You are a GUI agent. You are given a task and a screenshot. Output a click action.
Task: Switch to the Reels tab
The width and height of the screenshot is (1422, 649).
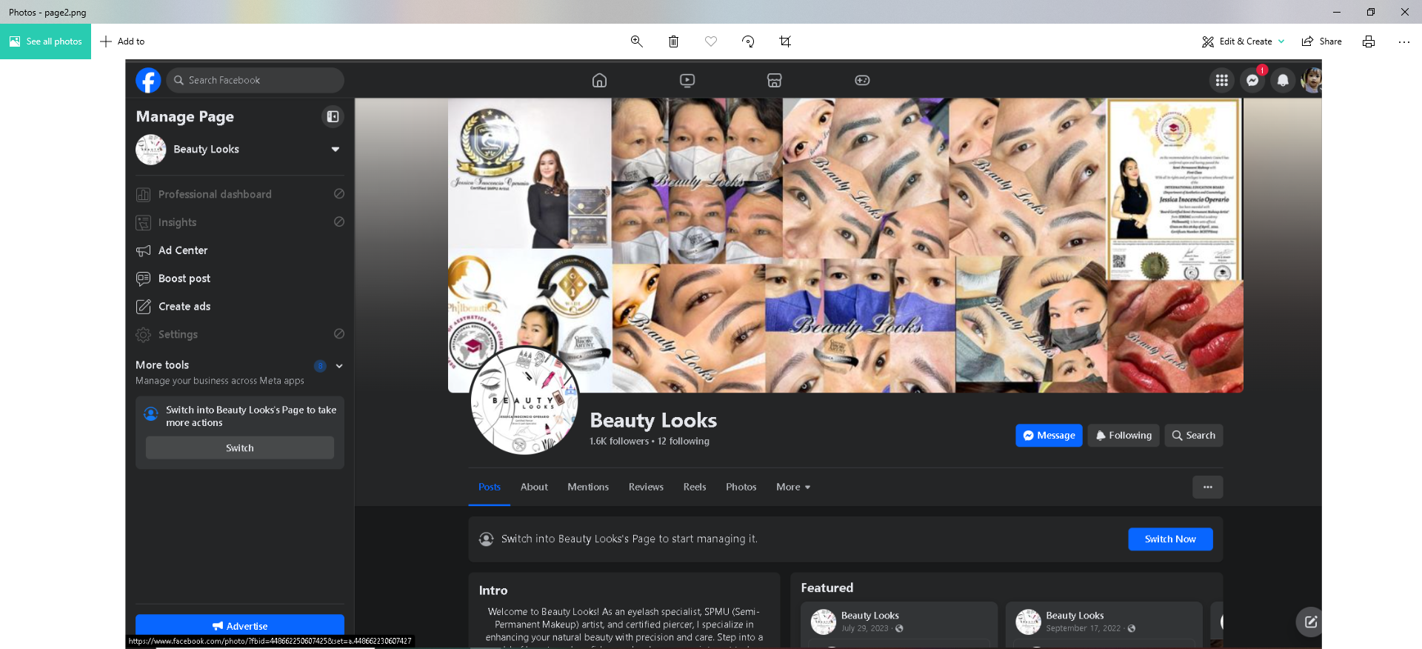[695, 487]
